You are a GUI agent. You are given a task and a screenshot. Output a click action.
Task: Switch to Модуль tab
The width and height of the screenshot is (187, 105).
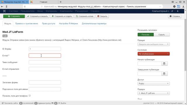8,24
